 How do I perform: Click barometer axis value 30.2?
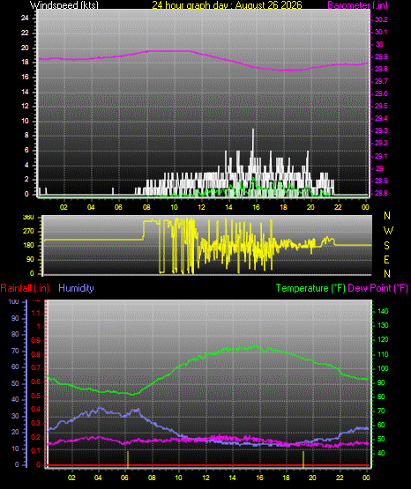click(381, 19)
